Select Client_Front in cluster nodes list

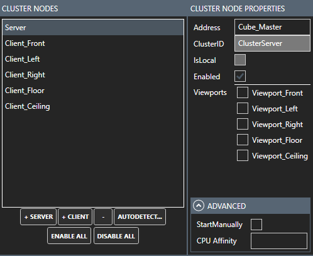tap(93, 43)
